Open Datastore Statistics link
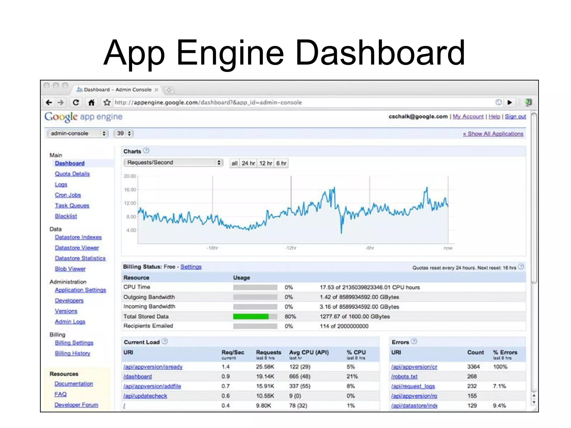The image size is (571, 428). pyautogui.click(x=80, y=258)
